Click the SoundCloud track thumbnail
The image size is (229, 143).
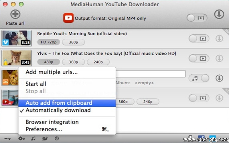pos(10,78)
